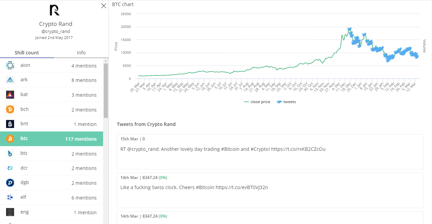The image size is (432, 224).
Task: Click the aion coin icon
Action: pos(10,65)
